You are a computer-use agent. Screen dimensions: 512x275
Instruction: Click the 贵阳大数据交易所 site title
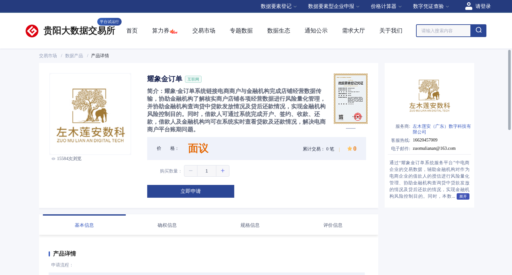(x=79, y=31)
